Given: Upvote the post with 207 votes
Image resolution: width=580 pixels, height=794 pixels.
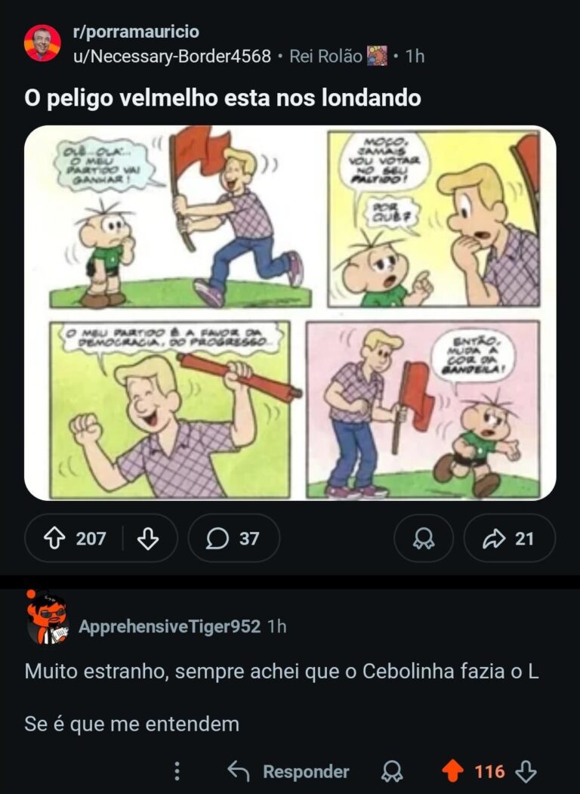Looking at the screenshot, I should [54, 539].
